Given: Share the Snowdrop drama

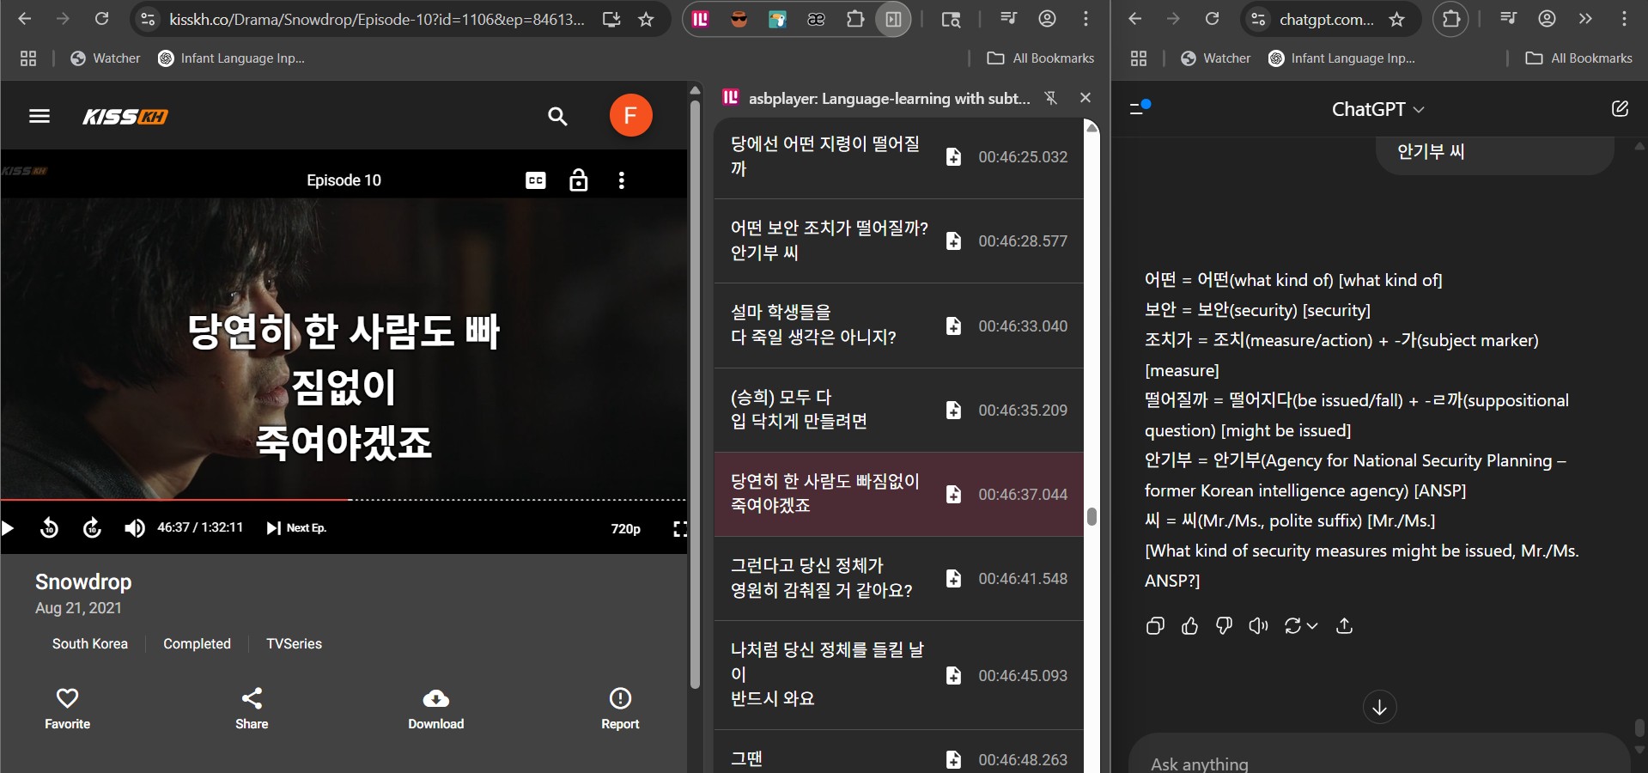Looking at the screenshot, I should click(252, 709).
